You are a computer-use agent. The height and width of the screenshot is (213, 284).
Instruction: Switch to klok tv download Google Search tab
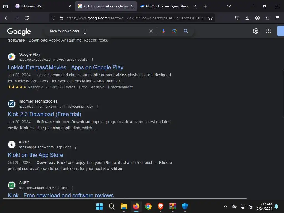(x=106, y=6)
